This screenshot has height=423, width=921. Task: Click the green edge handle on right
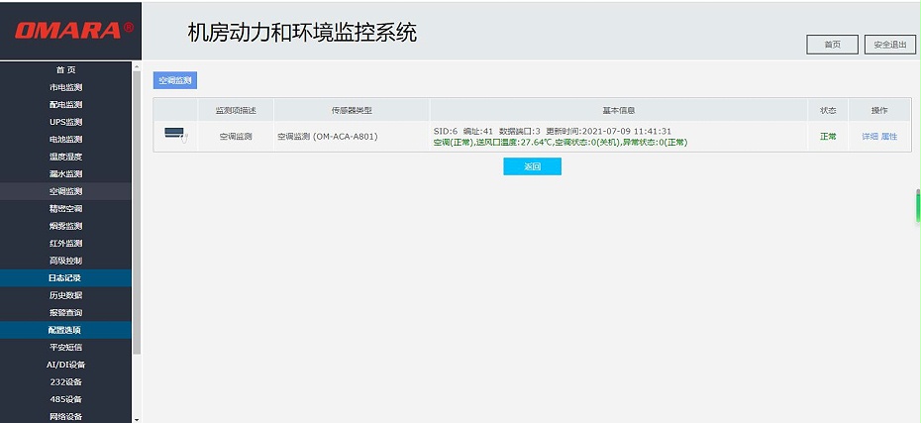coord(917,206)
